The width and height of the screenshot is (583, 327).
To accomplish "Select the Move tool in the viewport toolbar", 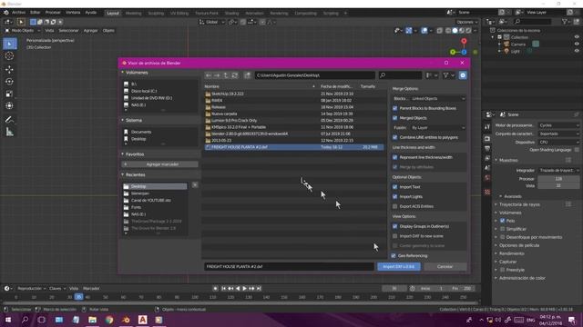I will coord(10,69).
